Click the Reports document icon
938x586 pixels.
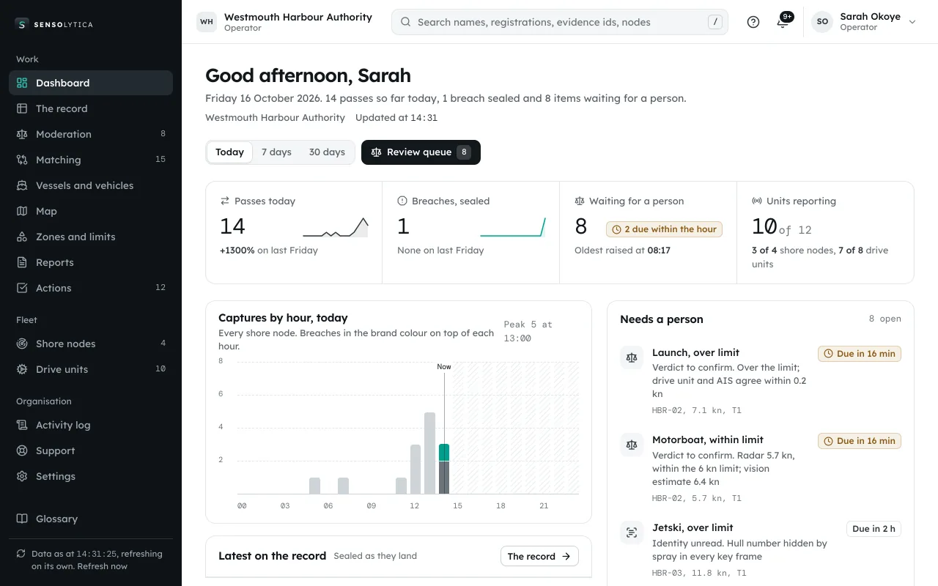[x=22, y=262]
